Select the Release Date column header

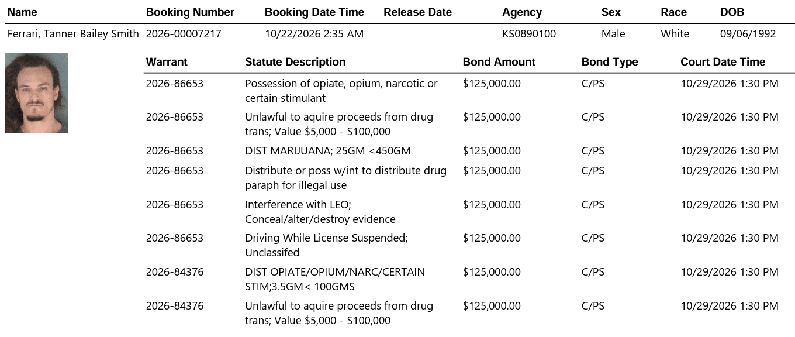417,12
